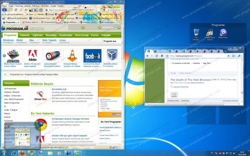Click the volume icon in the system tray
The image size is (250, 156).
click(234, 153)
